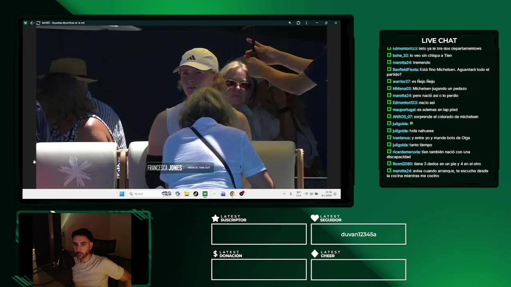Click the diamond icon beside Latest Cheer
The height and width of the screenshot is (287, 511).
click(315, 254)
